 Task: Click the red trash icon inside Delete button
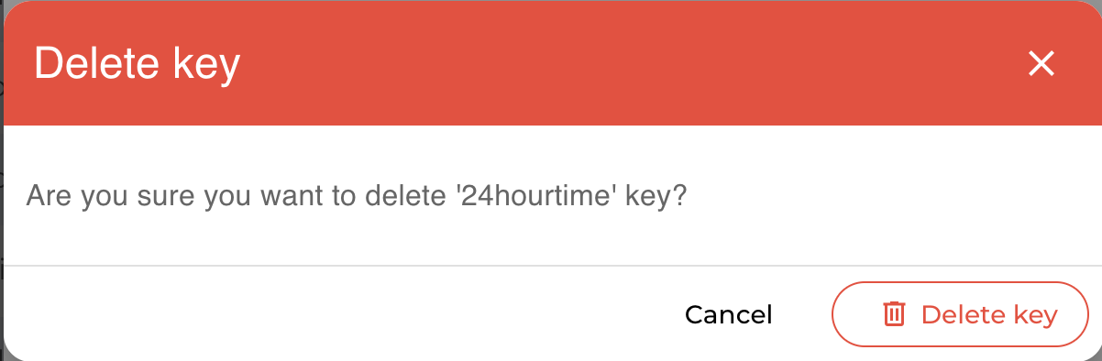point(894,314)
